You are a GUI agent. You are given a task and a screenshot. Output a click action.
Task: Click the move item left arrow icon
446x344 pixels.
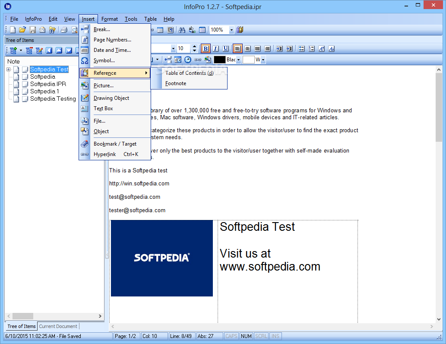49,51
